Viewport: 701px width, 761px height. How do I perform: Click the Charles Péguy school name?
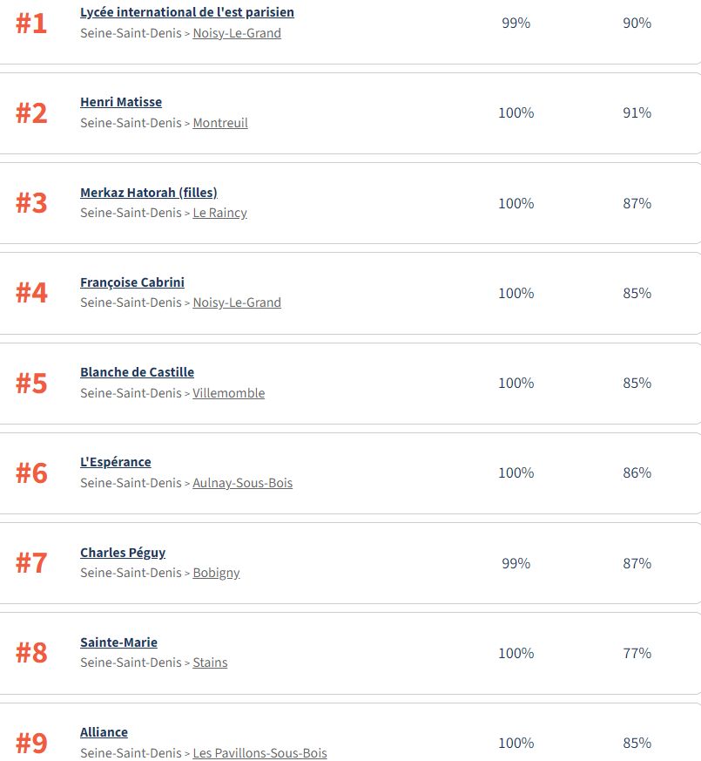tap(123, 553)
